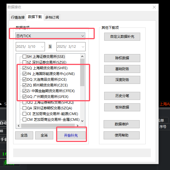Check the SH 上海证券交易所(SSE) box

(x=24, y=56)
